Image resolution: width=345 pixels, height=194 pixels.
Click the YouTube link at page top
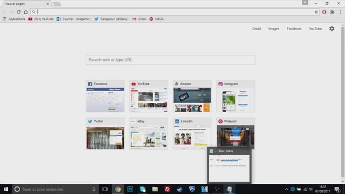click(x=315, y=29)
